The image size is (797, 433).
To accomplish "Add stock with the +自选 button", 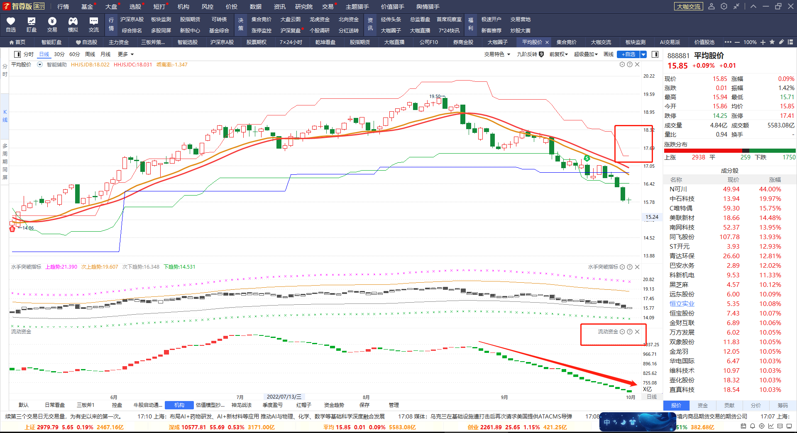I will click(x=628, y=54).
